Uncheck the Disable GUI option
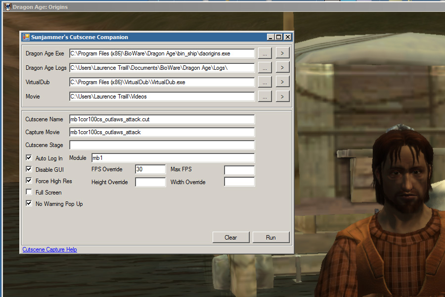 coord(29,170)
